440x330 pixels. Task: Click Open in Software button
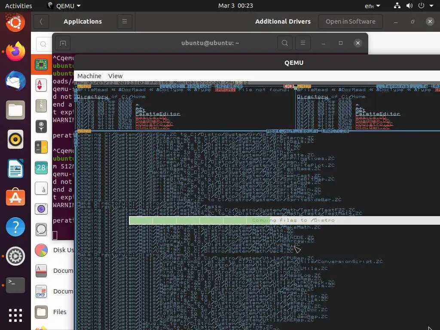click(x=351, y=21)
